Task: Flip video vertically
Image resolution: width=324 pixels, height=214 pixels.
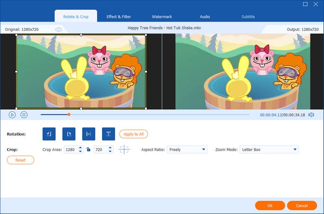Action: click(109, 134)
